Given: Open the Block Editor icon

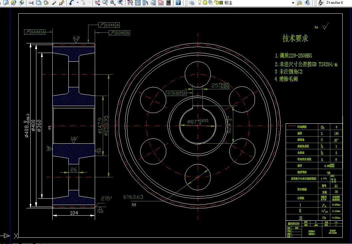Looking at the screenshot, I should coord(62,3).
